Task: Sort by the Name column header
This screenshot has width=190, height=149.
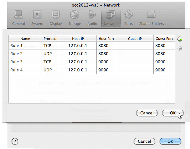Action: click(25, 39)
